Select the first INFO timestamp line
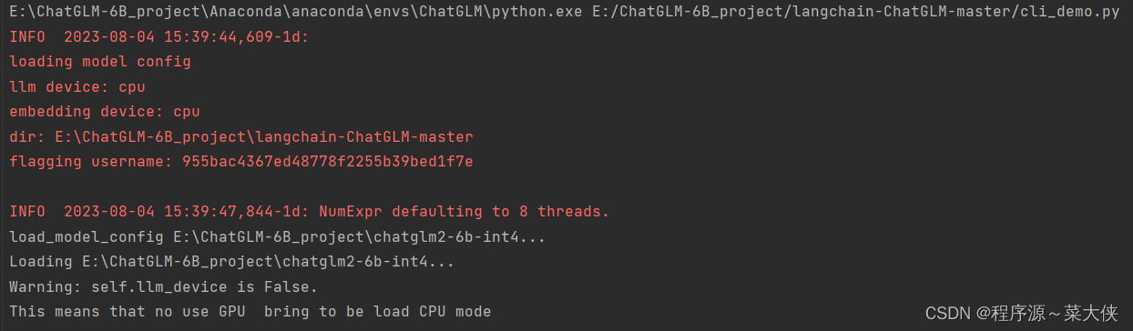The width and height of the screenshot is (1133, 331). pyautogui.click(x=159, y=37)
